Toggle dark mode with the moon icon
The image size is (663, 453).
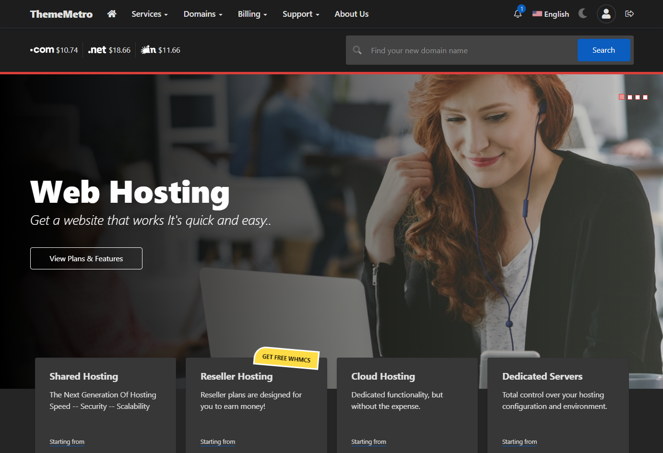point(582,13)
